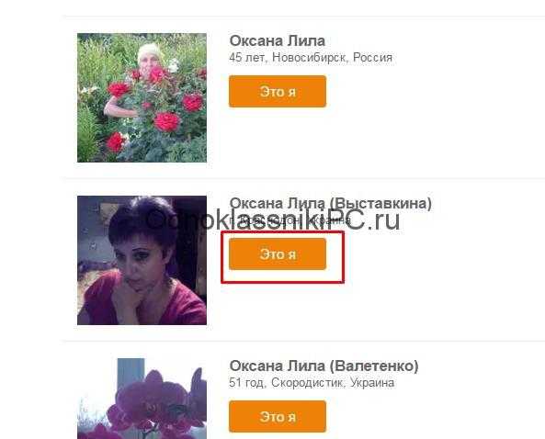This screenshot has height=439, width=545.
Task: Click the "45 лет" age text
Action: point(247,58)
